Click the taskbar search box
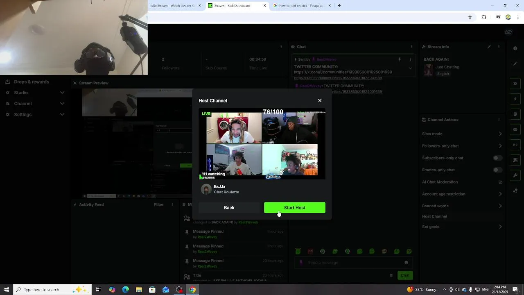Viewport: 524px width, 295px height. [x=53, y=290]
